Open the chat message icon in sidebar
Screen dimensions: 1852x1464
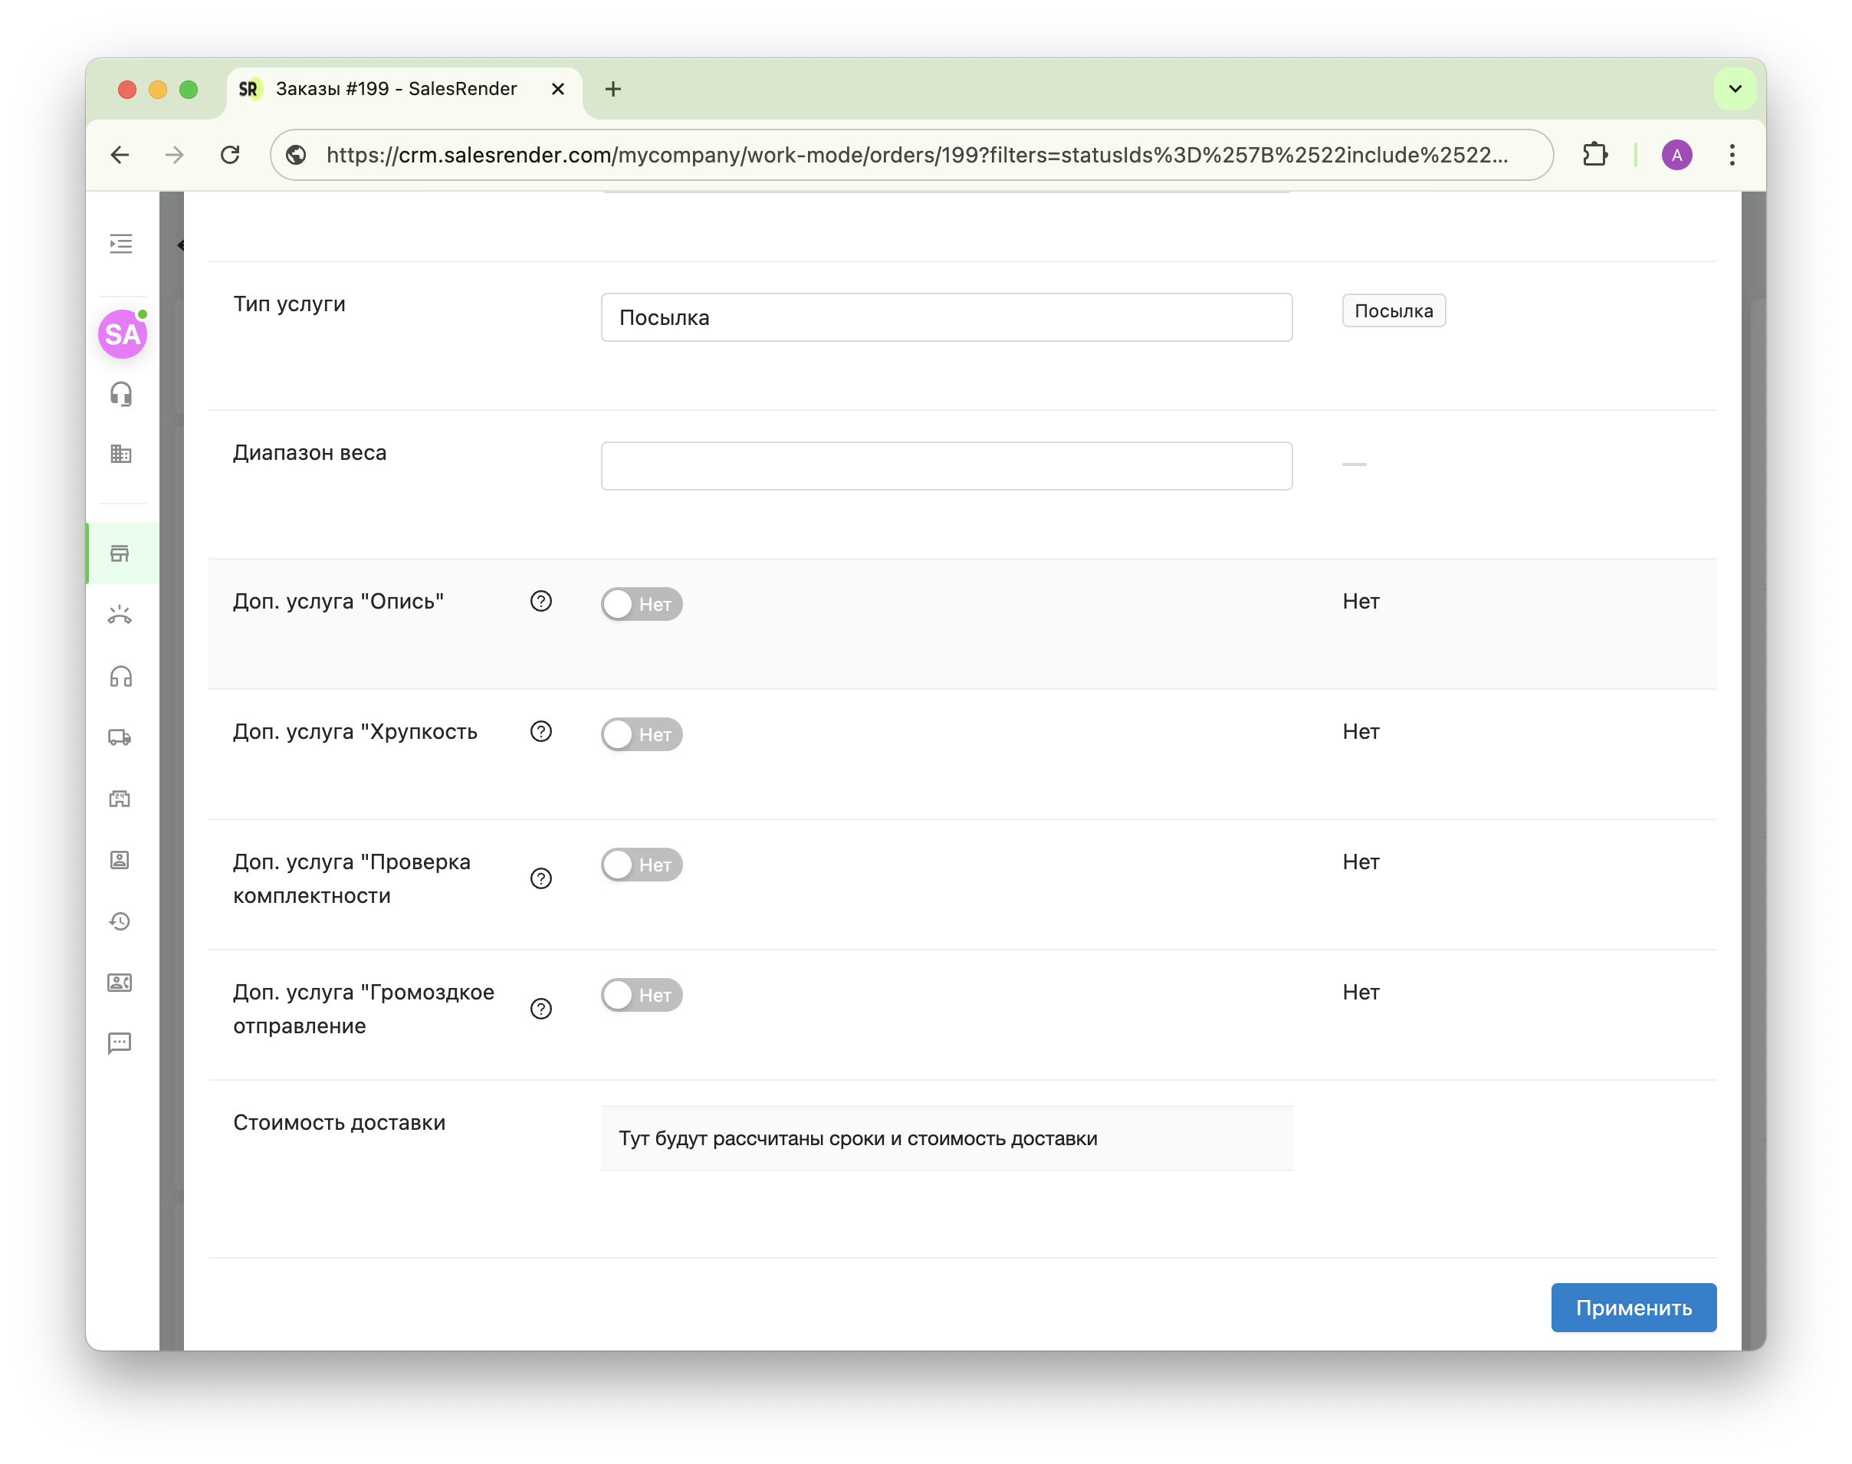[x=120, y=1043]
